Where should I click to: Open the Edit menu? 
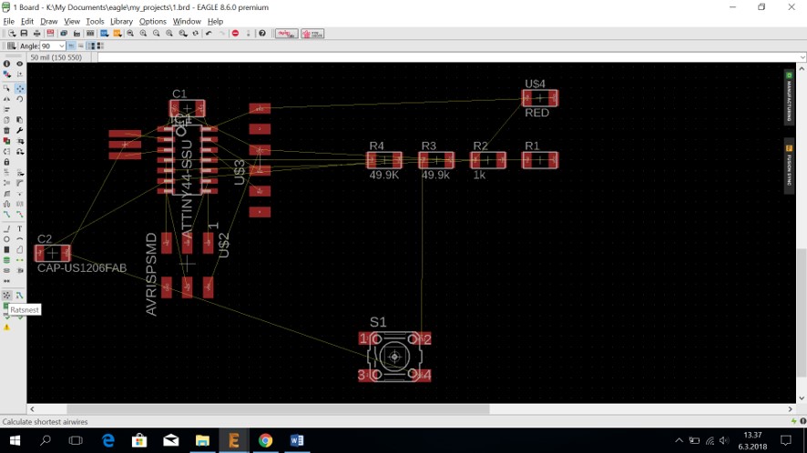[x=26, y=21]
